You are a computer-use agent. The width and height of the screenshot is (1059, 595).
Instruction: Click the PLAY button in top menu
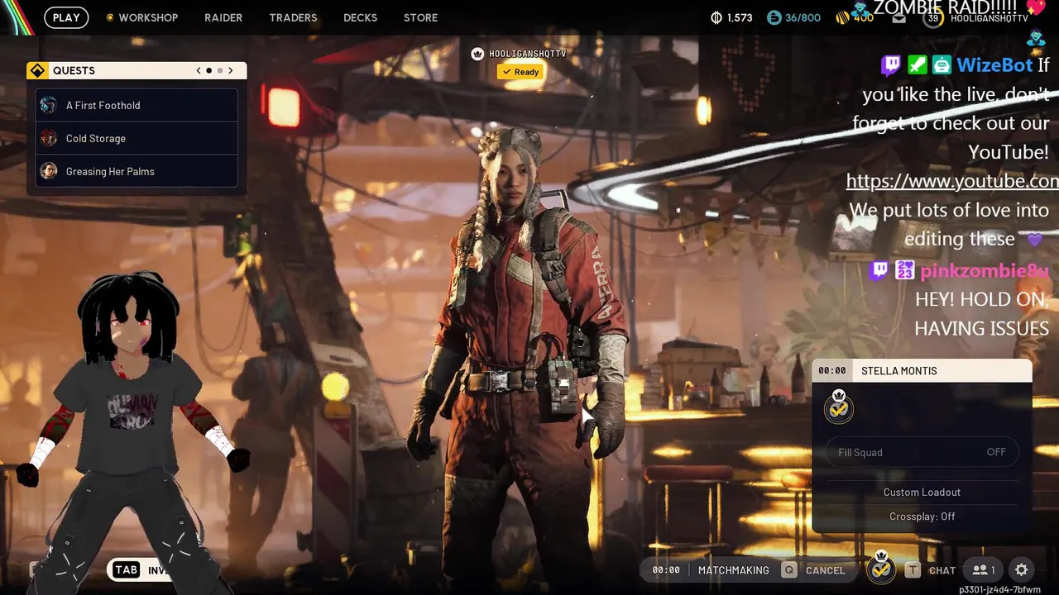(66, 17)
